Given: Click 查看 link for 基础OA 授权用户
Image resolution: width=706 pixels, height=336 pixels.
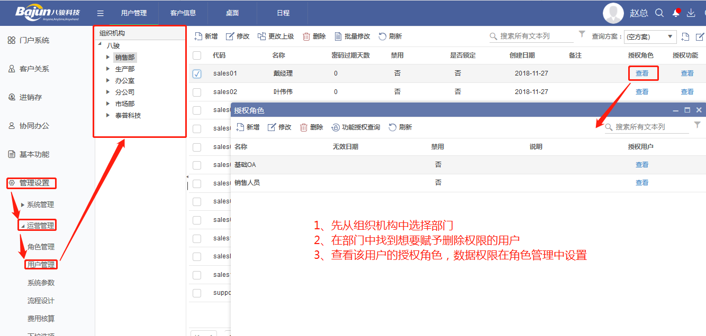Looking at the screenshot, I should [642, 165].
